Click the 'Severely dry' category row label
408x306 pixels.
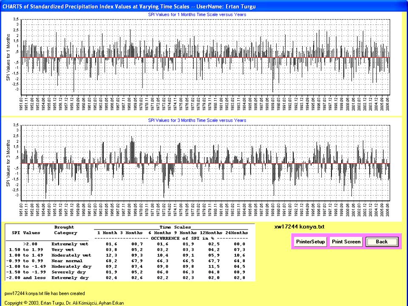click(68, 272)
